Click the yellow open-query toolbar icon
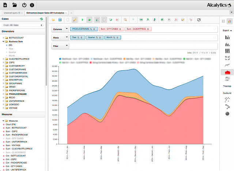Image resolution: width=234 pixels, height=171 pixels. point(53,20)
